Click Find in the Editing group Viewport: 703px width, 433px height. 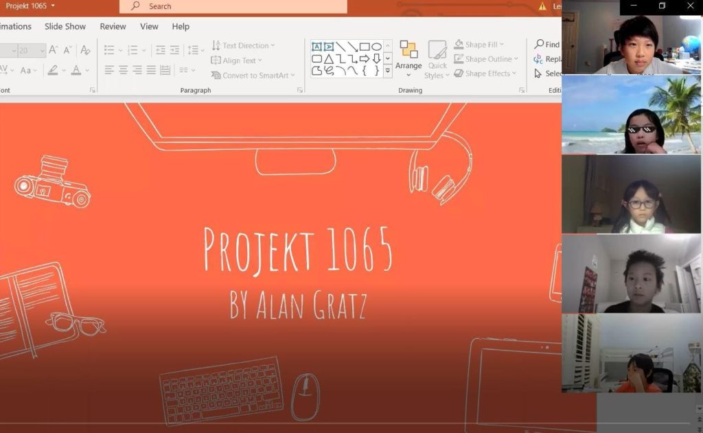(547, 45)
